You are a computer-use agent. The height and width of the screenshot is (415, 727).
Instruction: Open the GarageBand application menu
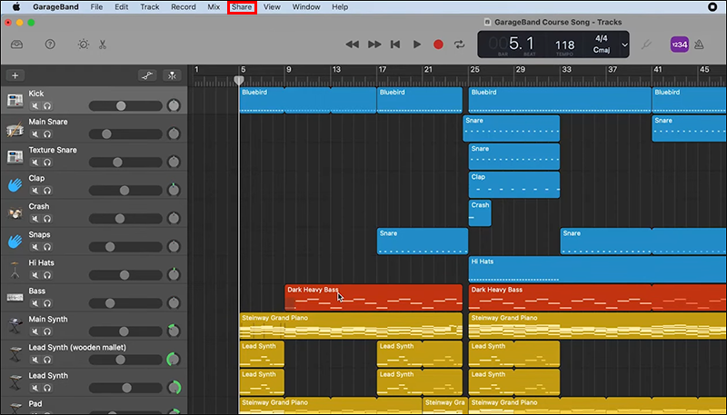[x=55, y=7]
